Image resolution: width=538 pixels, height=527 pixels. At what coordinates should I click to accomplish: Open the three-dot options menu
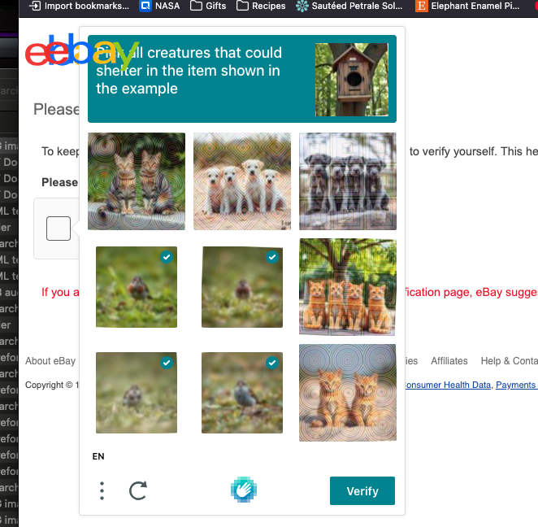102,490
